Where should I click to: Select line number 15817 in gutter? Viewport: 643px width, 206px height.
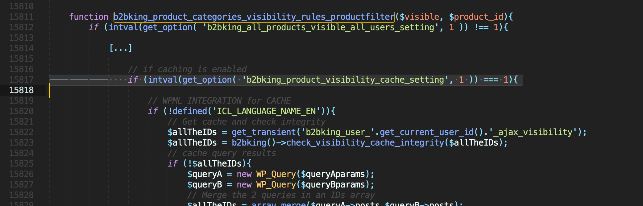pos(21,80)
